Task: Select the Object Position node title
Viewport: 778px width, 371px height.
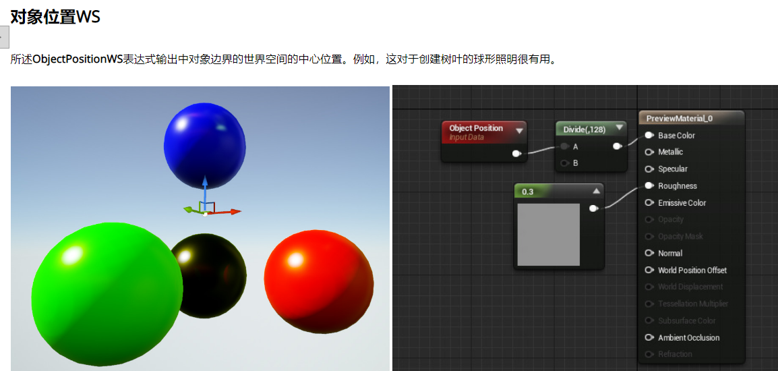Action: click(476, 128)
